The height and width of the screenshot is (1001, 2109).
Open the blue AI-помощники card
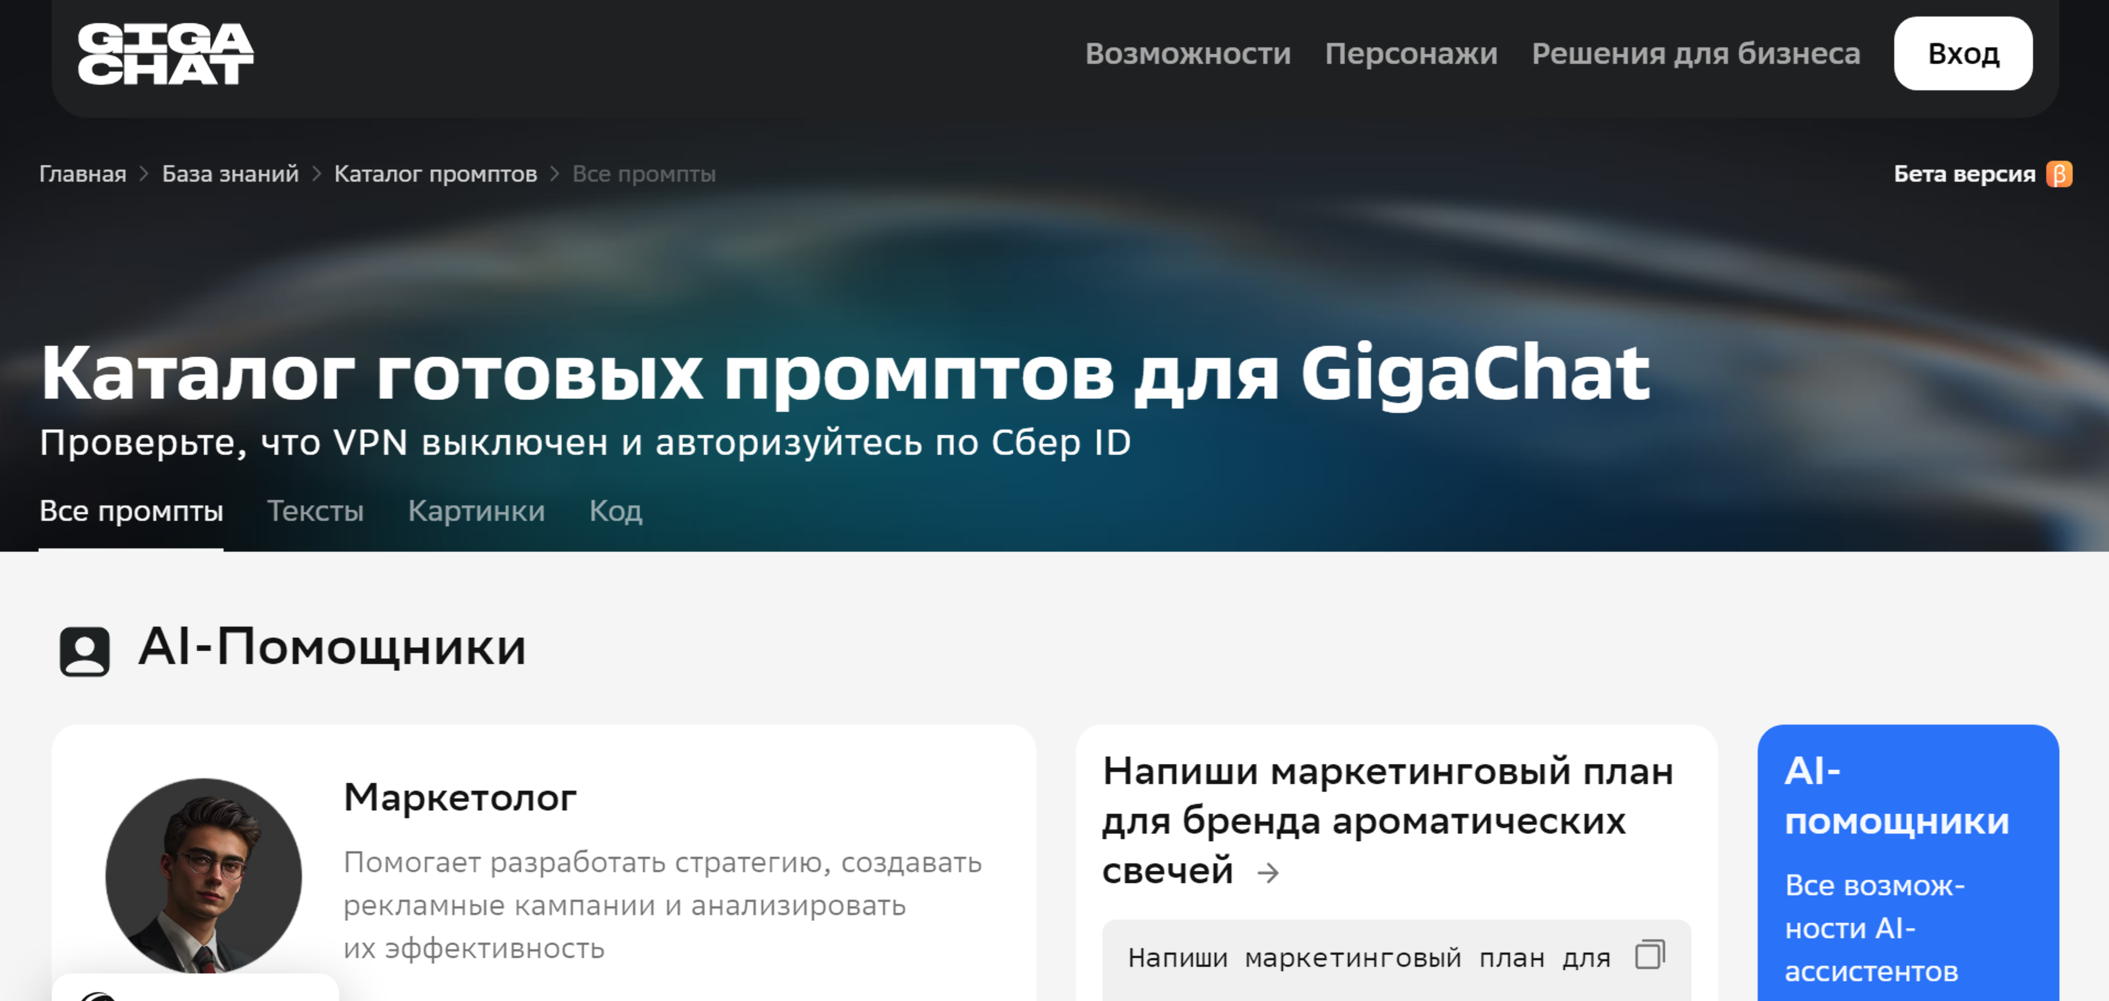tap(1907, 863)
